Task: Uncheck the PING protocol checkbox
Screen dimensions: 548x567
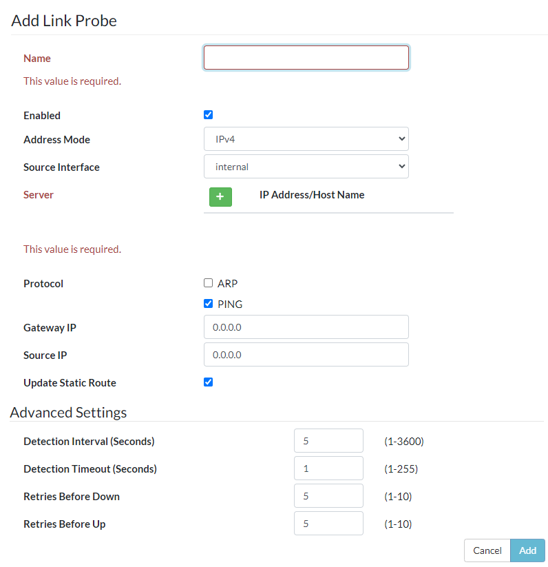Action: point(209,304)
